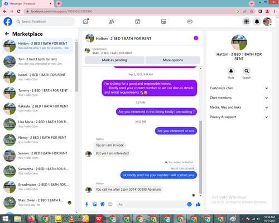Expand the Privacy & support section
Viewport: 279px width, 223px height.
coord(239,117)
